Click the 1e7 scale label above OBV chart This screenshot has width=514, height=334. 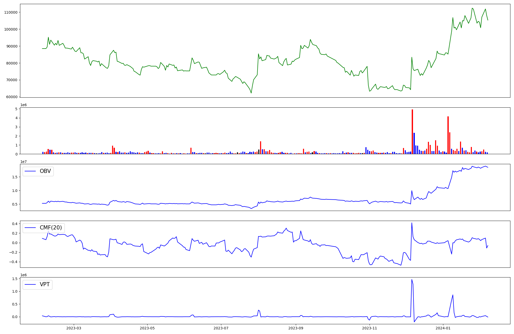click(23, 162)
